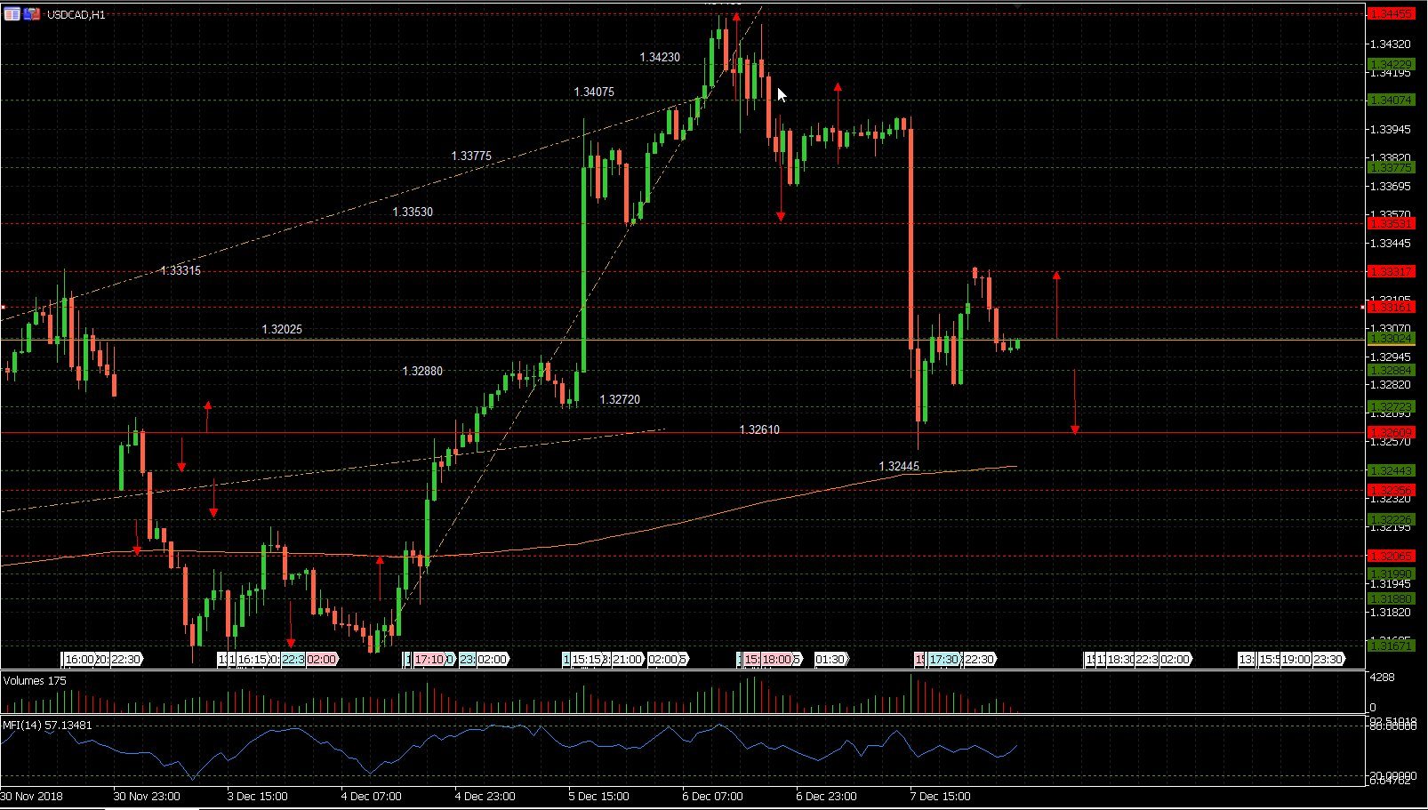Click the 19:00 event marker
This screenshot has height=810, width=1428.
[x=1296, y=659]
